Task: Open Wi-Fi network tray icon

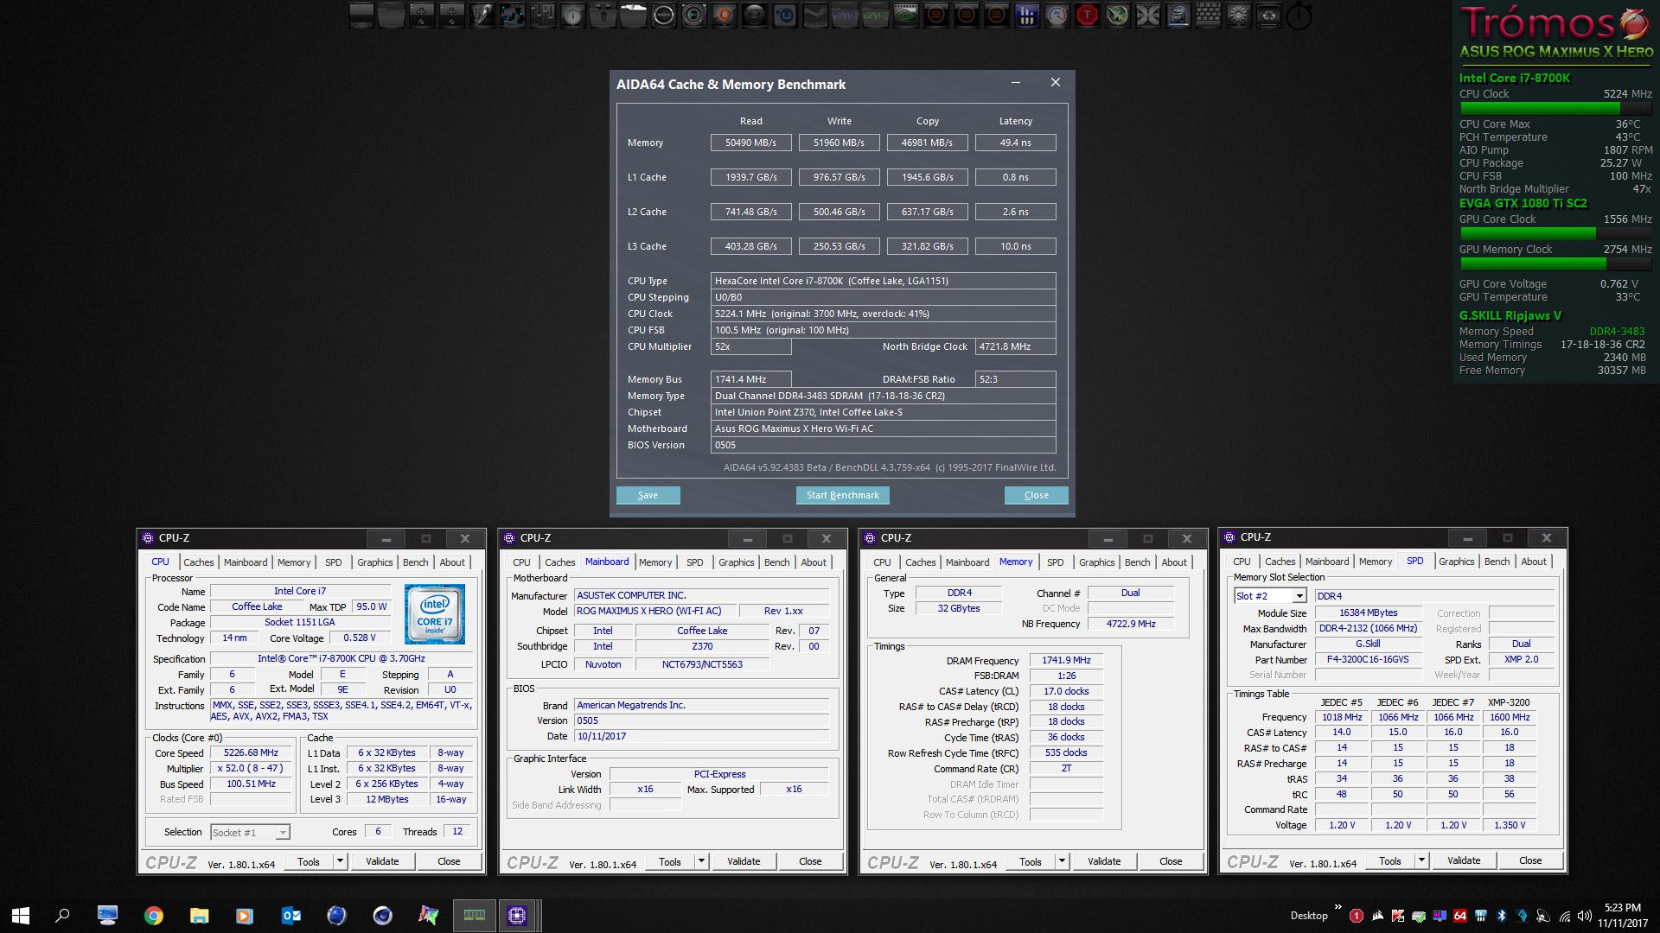Action: (x=1565, y=916)
